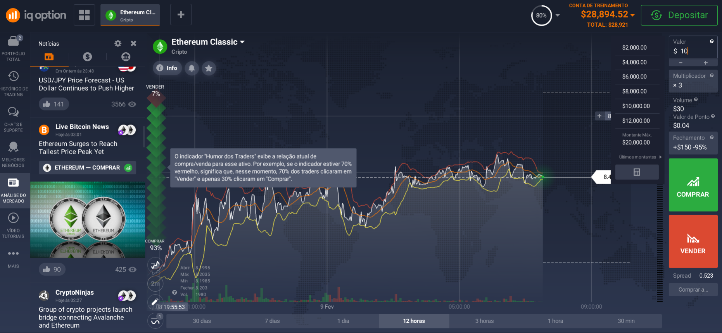Viewport: 722px width, 333px height.
Task: Like the Ethereum Surges article
Action: [52, 270]
